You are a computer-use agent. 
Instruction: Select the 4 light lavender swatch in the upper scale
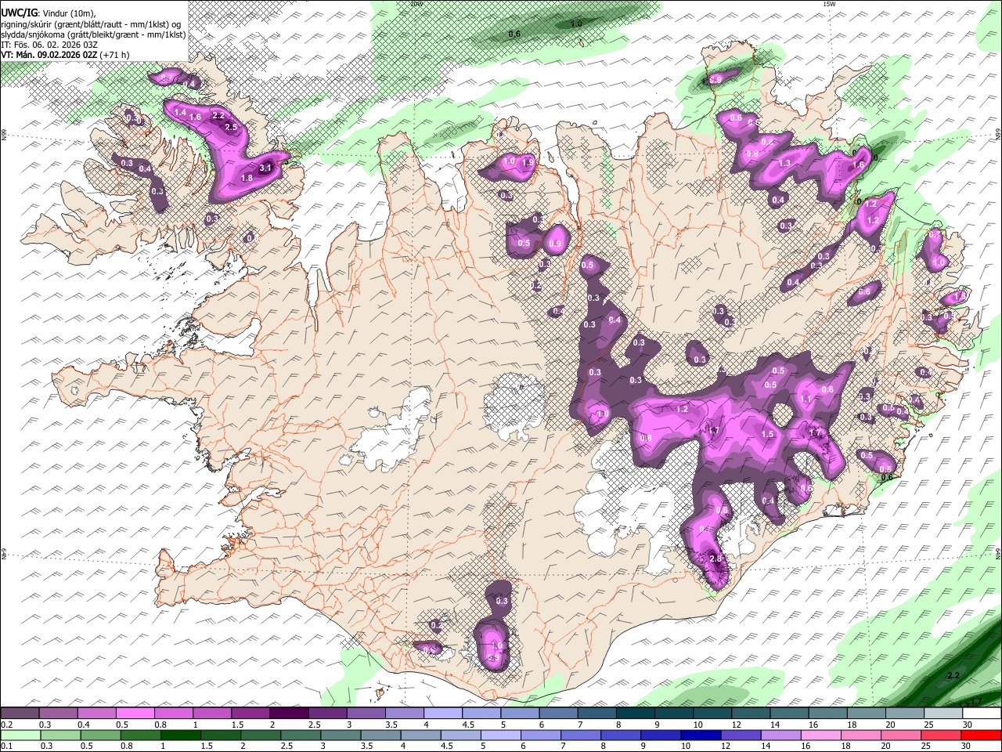pyautogui.click(x=443, y=713)
